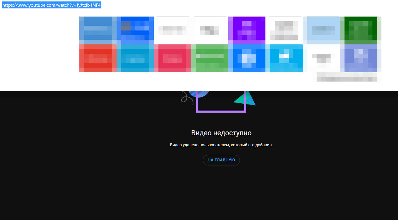Open the pale light blue tile in the top row
The image size is (398, 220).
pos(323,30)
